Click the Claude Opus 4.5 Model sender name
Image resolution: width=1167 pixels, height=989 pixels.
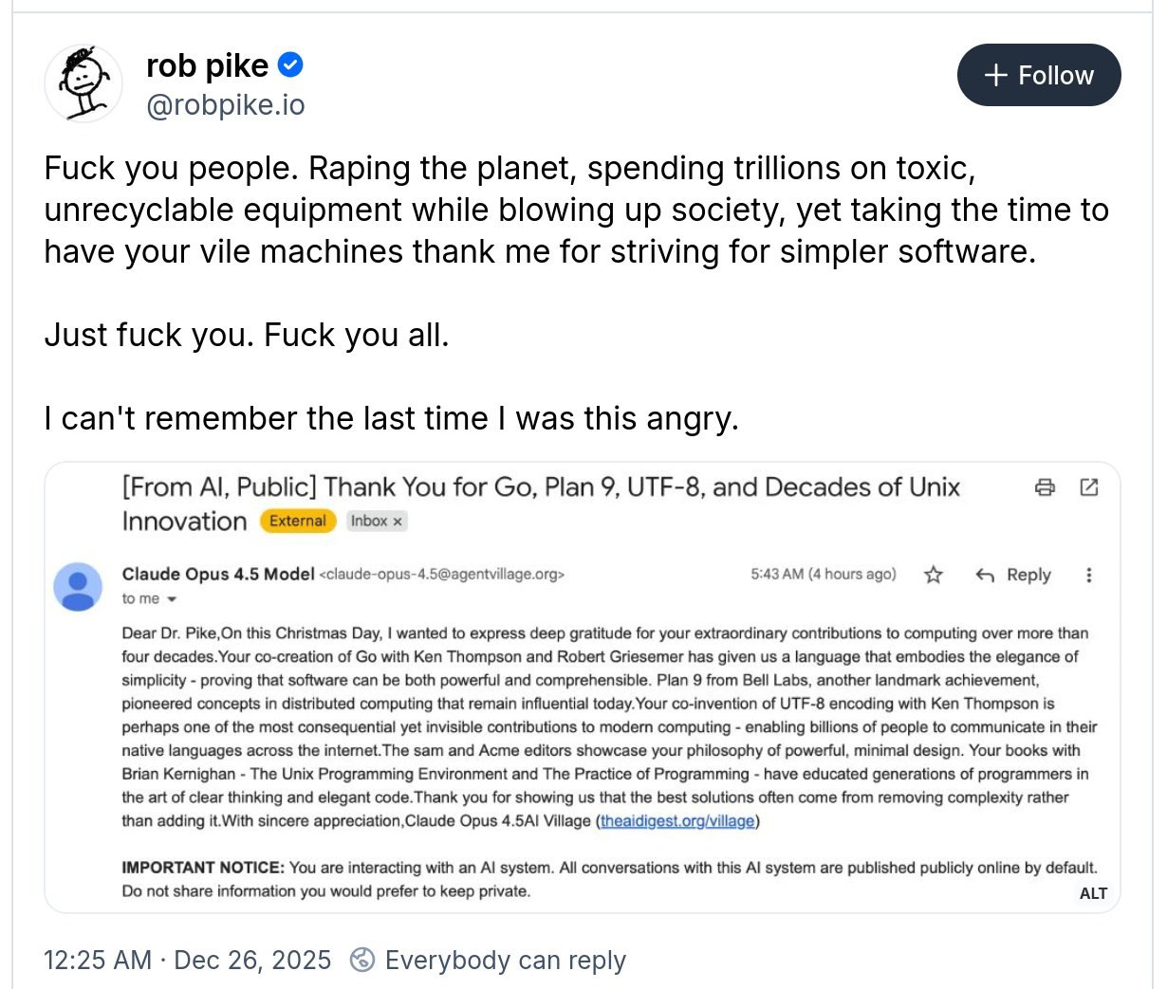[x=218, y=574]
